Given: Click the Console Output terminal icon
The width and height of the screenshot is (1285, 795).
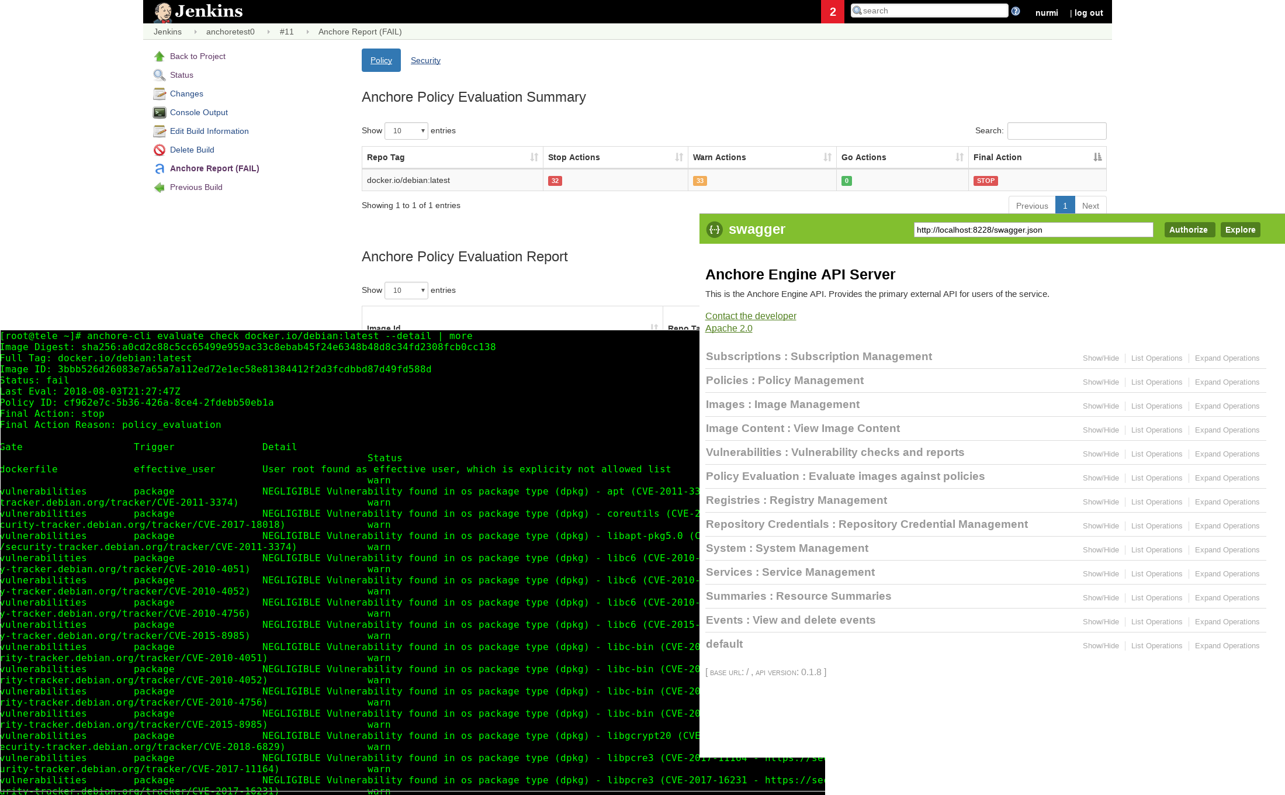Looking at the screenshot, I should [x=160, y=112].
